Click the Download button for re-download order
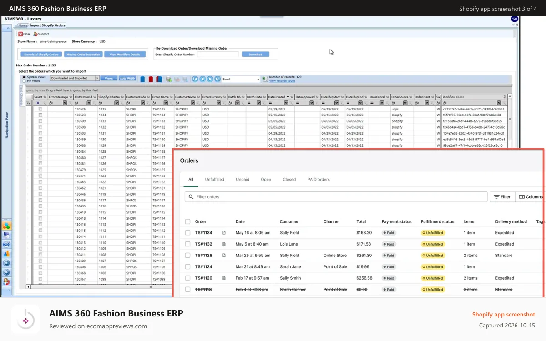 coord(255,54)
